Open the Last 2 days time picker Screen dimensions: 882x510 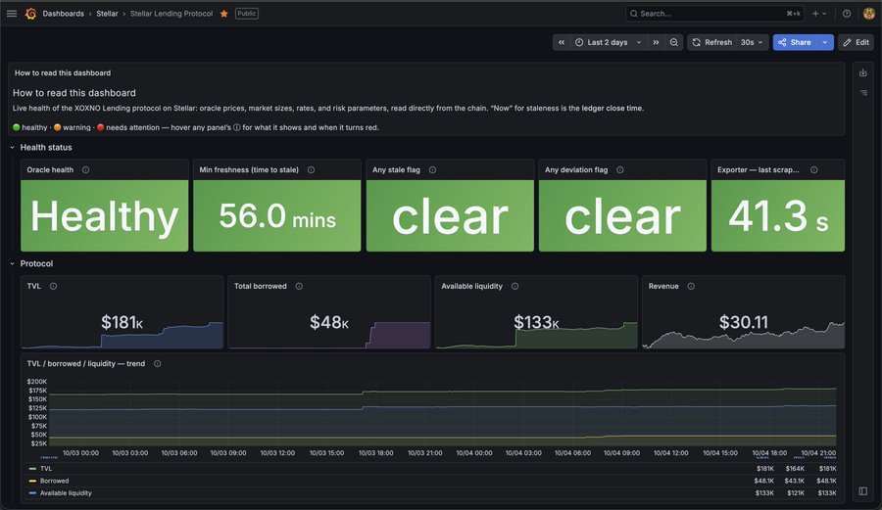point(608,42)
